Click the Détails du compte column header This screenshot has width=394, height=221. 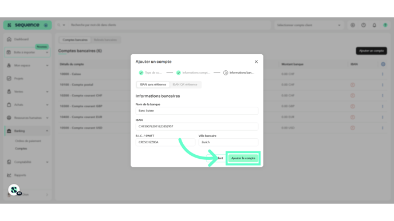coord(72,65)
